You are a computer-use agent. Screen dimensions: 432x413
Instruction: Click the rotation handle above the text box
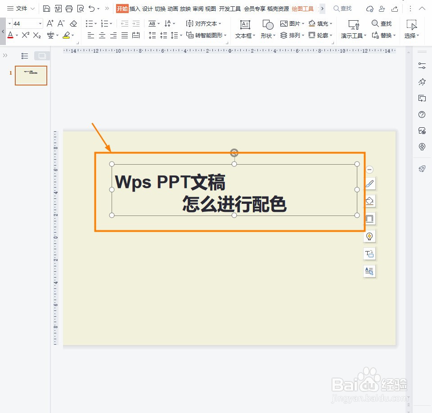click(234, 153)
